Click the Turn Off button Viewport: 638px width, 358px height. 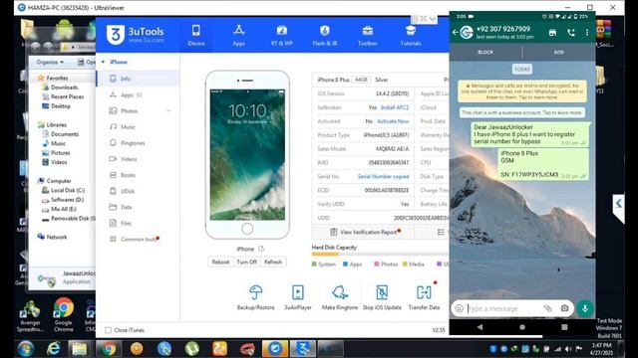pyautogui.click(x=246, y=263)
